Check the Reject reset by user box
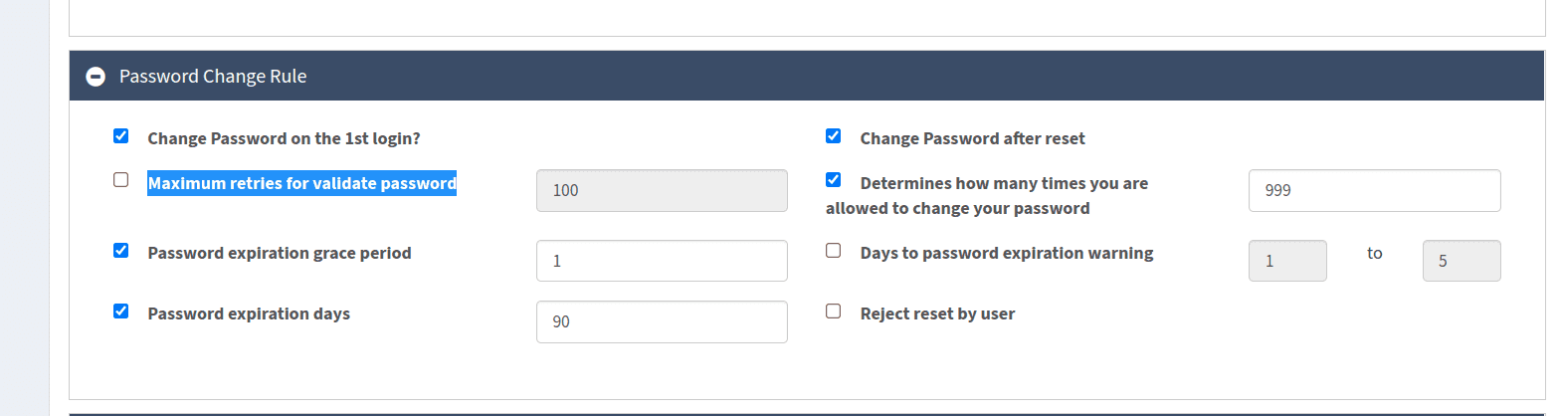1560x416 pixels. [x=834, y=311]
